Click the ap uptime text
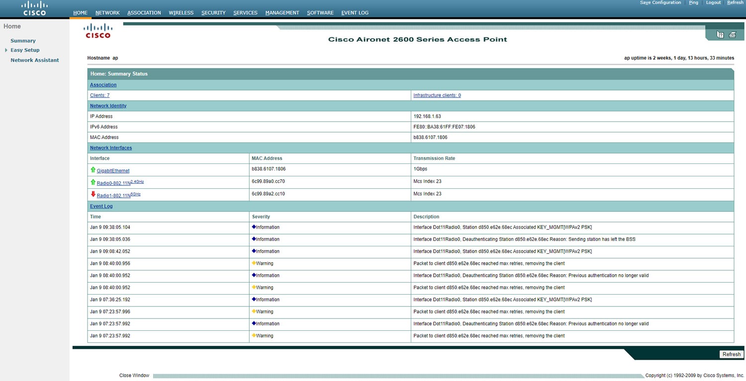Viewport: 746px width, 381px height. [679, 58]
